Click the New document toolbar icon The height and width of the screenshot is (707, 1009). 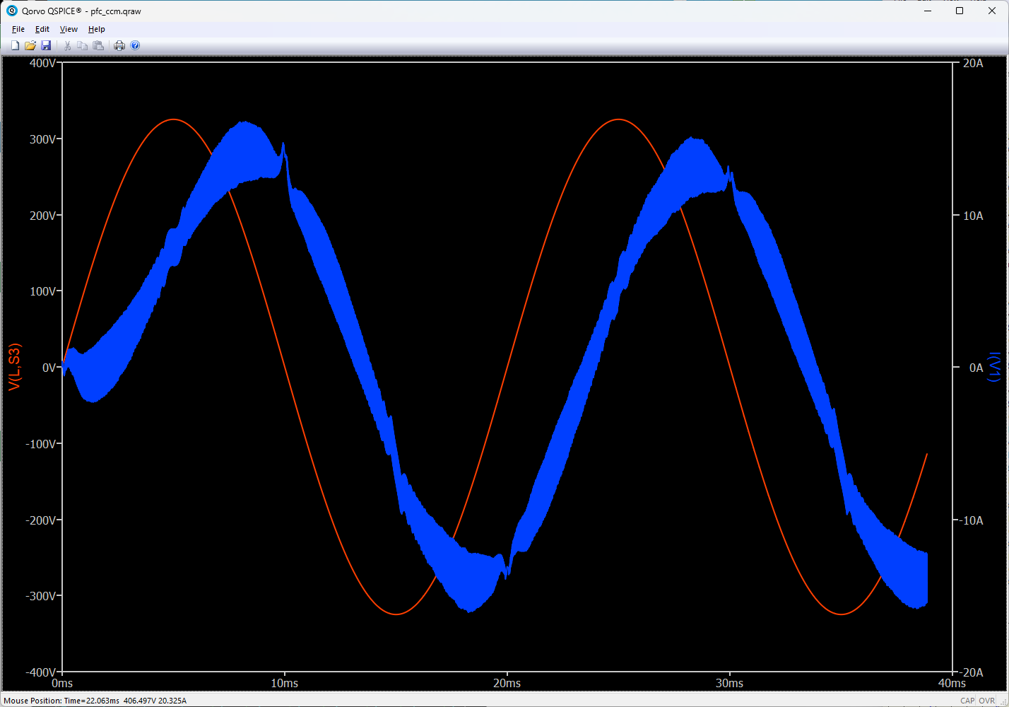[x=15, y=45]
